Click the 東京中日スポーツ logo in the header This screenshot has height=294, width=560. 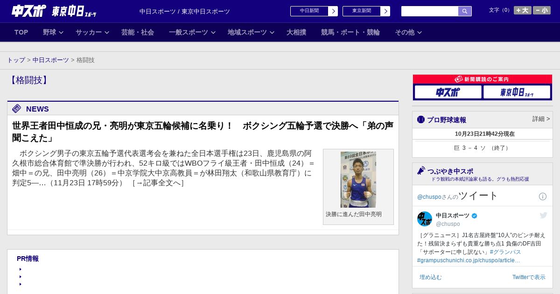point(74,11)
